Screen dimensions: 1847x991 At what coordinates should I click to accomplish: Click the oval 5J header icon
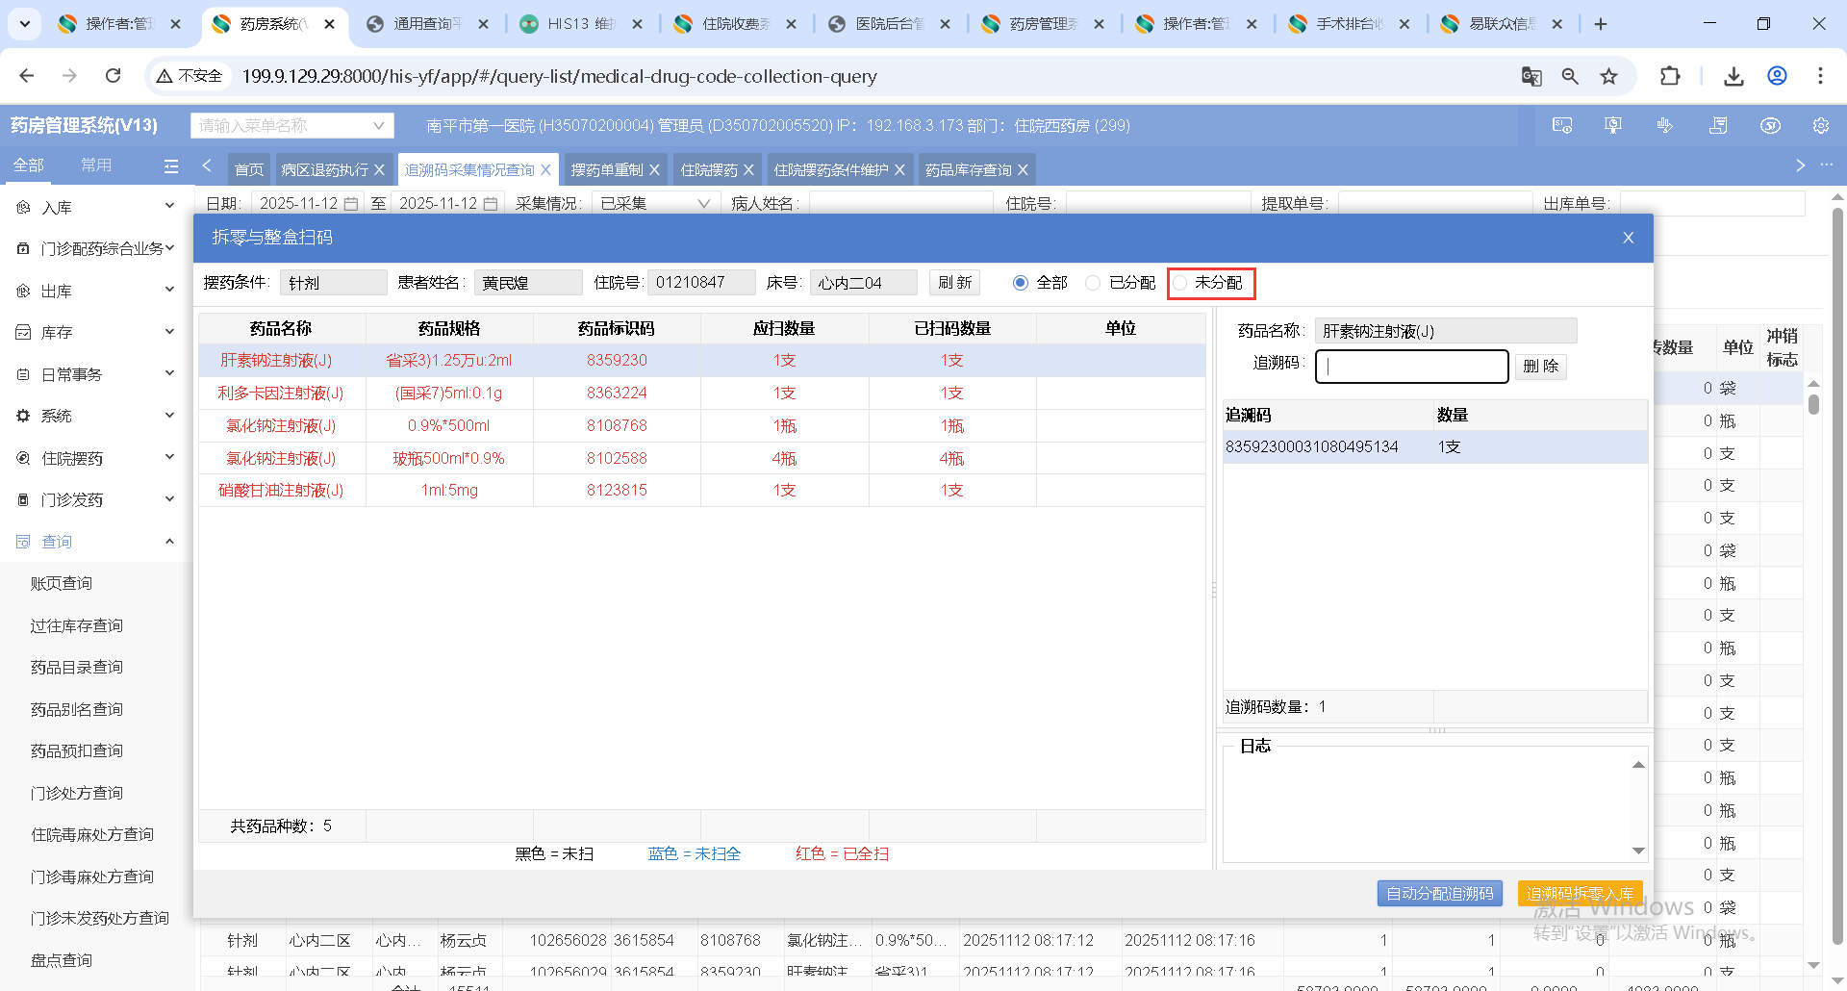[1770, 125]
